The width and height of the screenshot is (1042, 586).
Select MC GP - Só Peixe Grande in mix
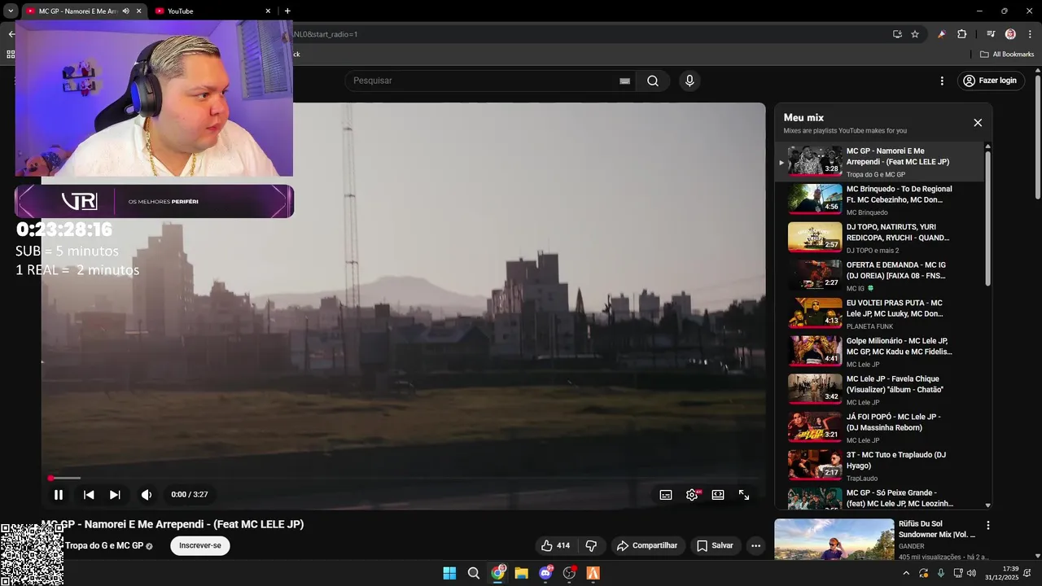point(881,498)
